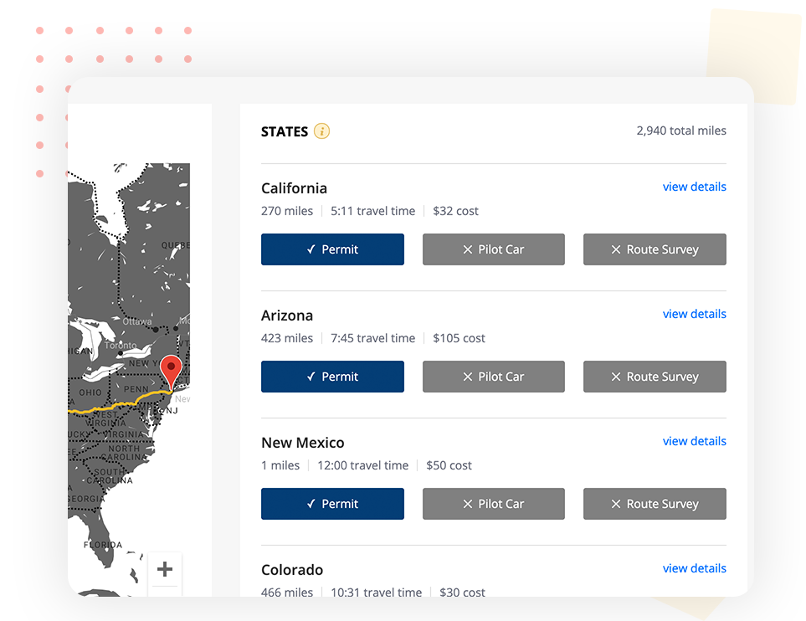Open New Mexico view details
Image resolution: width=806 pixels, height=621 pixels.
[694, 441]
